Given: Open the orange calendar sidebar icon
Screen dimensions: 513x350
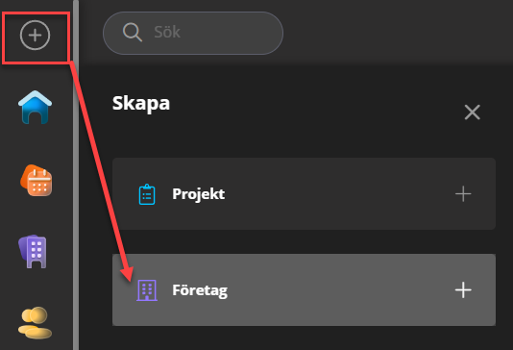Looking at the screenshot, I should tap(36, 181).
